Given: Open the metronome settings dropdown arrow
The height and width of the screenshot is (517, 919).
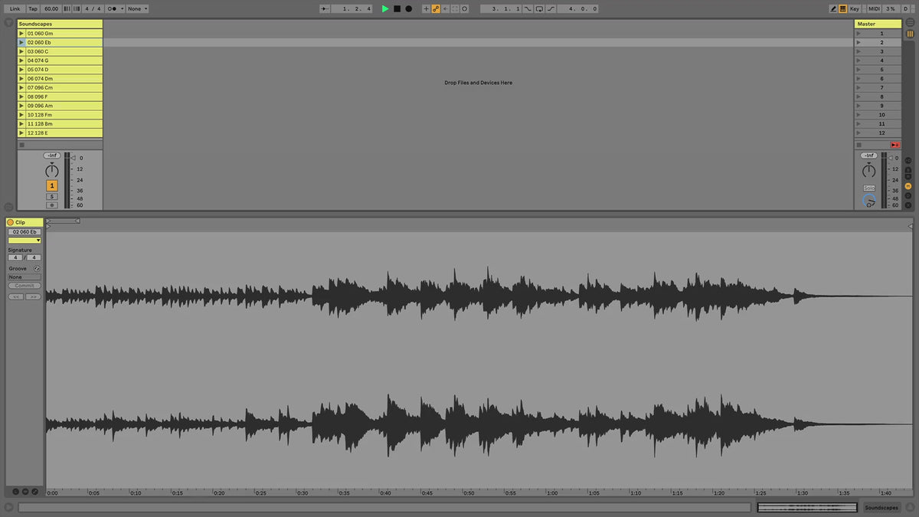Looking at the screenshot, I should coord(121,8).
